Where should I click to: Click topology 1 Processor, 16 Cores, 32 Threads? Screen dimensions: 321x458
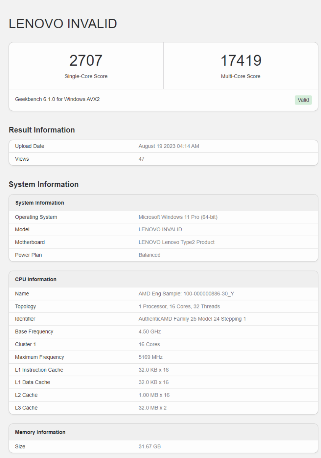click(179, 306)
